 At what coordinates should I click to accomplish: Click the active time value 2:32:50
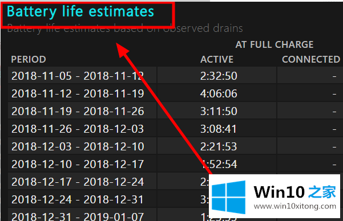pyautogui.click(x=219, y=76)
